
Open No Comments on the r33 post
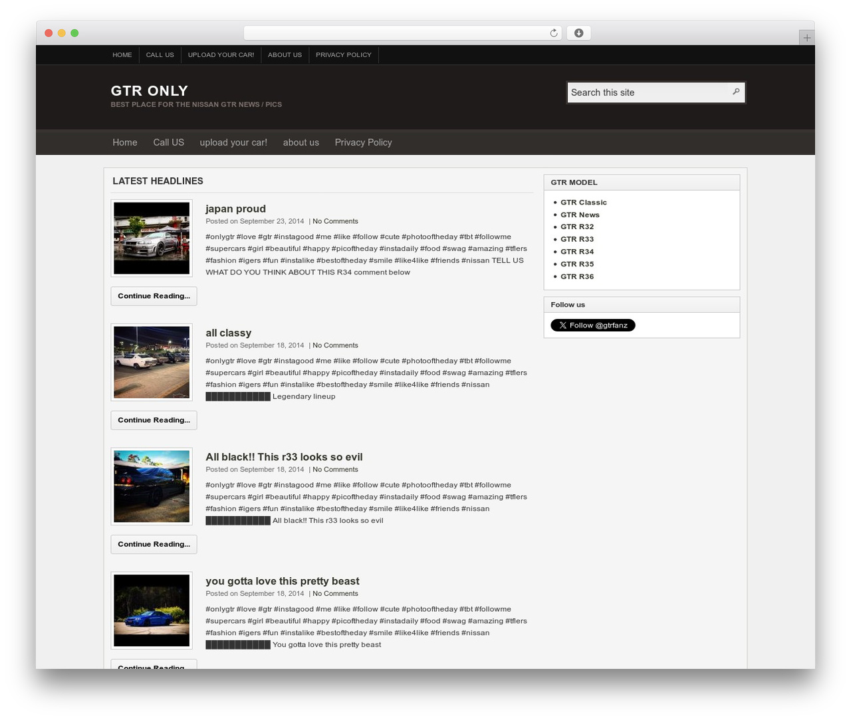click(335, 470)
